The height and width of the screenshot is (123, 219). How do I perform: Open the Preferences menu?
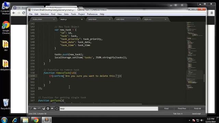point(92,14)
